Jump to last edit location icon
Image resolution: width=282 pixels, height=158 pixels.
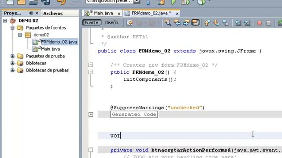point(130,23)
